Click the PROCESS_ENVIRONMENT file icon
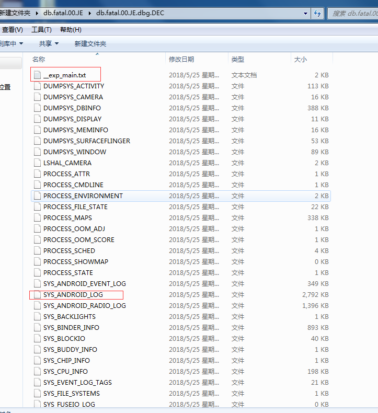Screen dimensions: 378x413 38,196
